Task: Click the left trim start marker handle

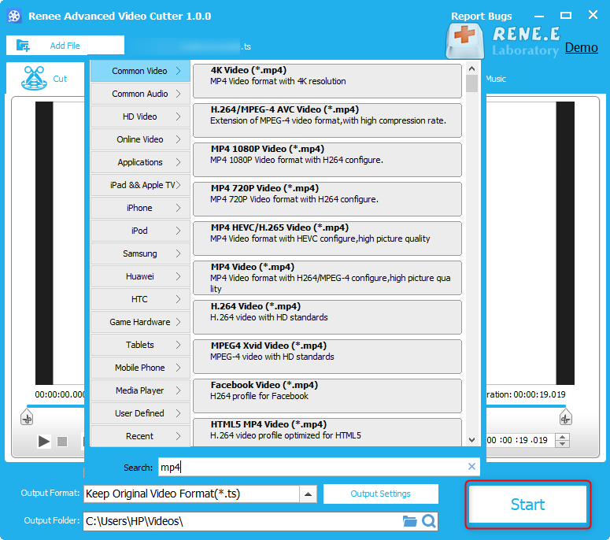Action: [27, 417]
